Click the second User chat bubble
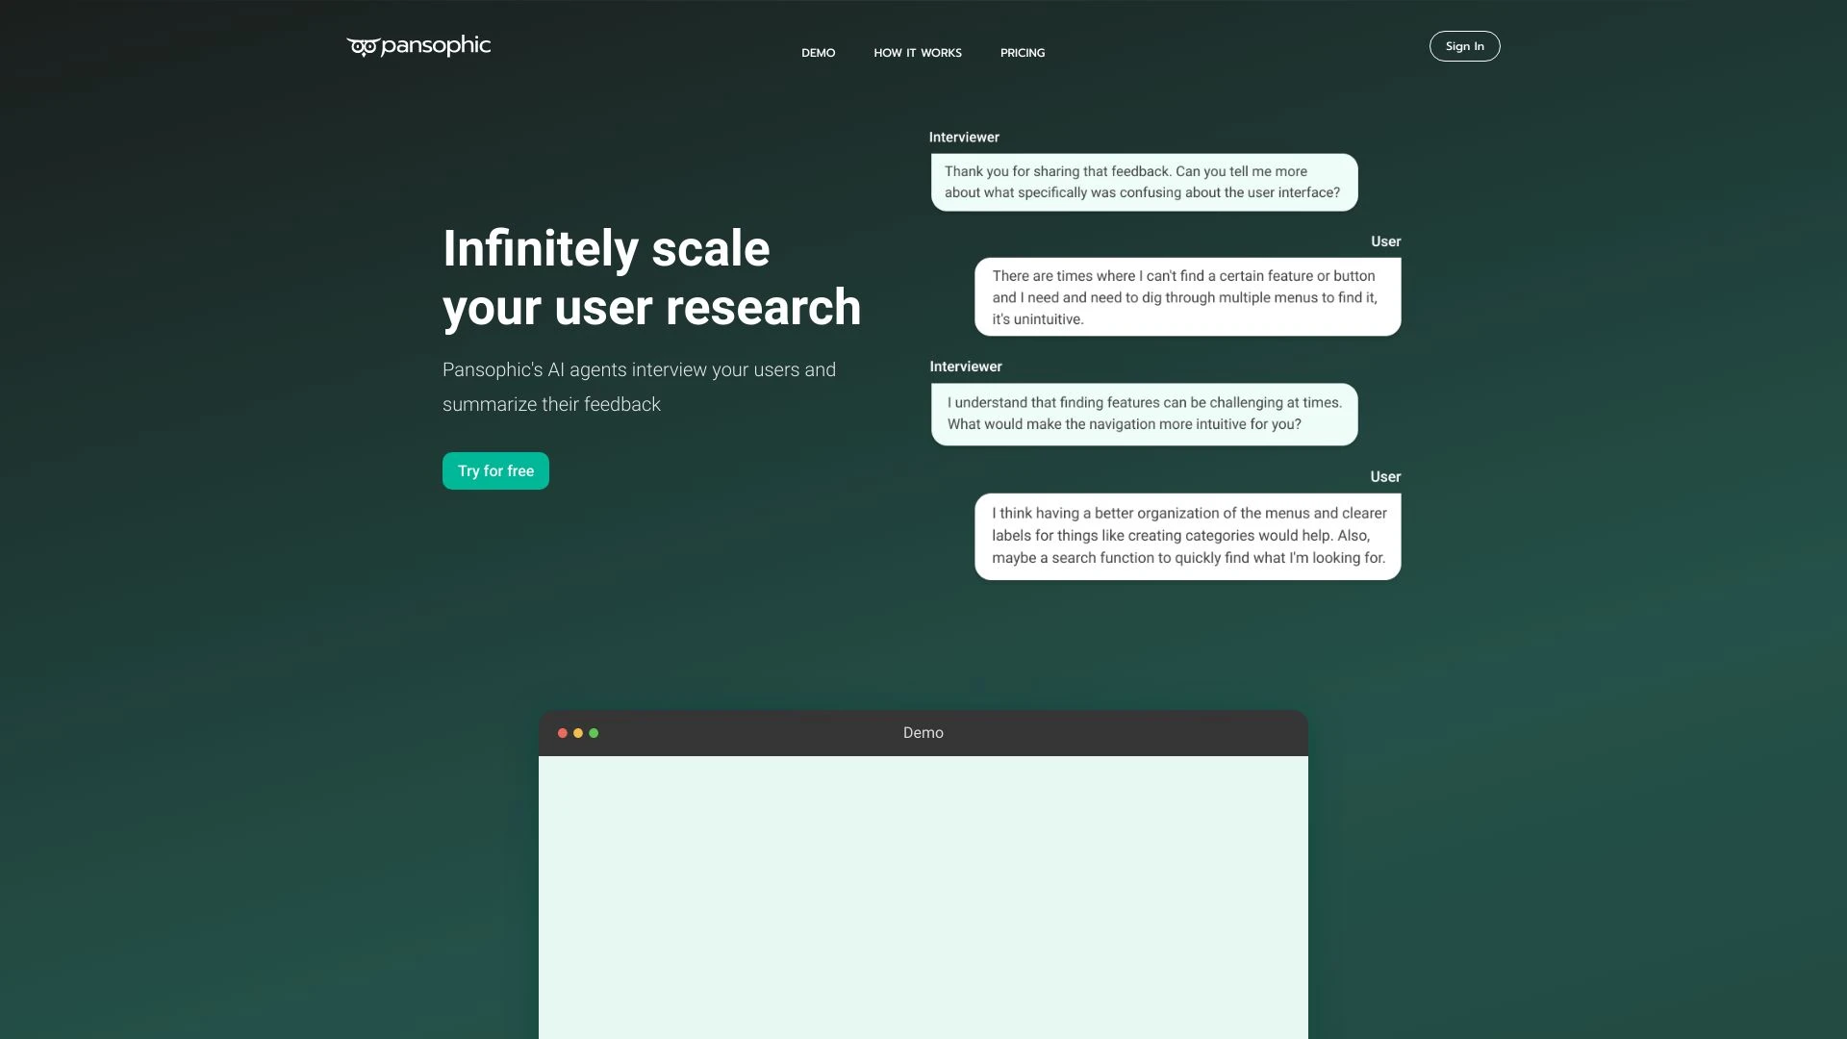 [1187, 536]
